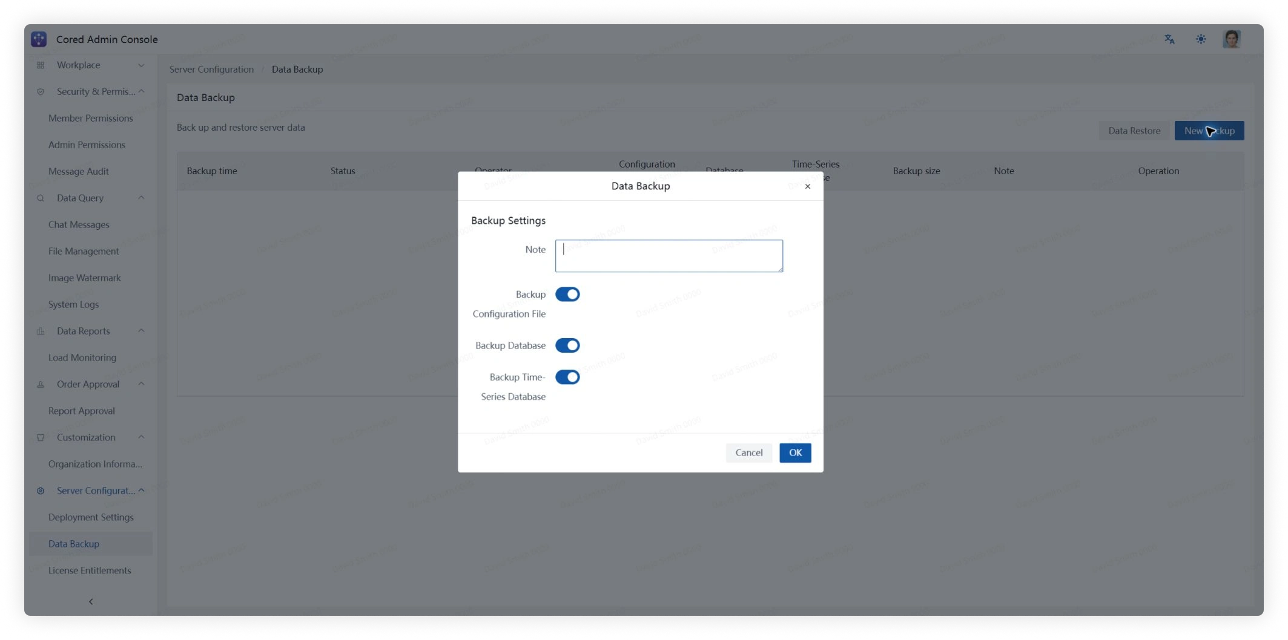Expand the Workplace menu chevron
The height and width of the screenshot is (640, 1288).
tap(141, 65)
